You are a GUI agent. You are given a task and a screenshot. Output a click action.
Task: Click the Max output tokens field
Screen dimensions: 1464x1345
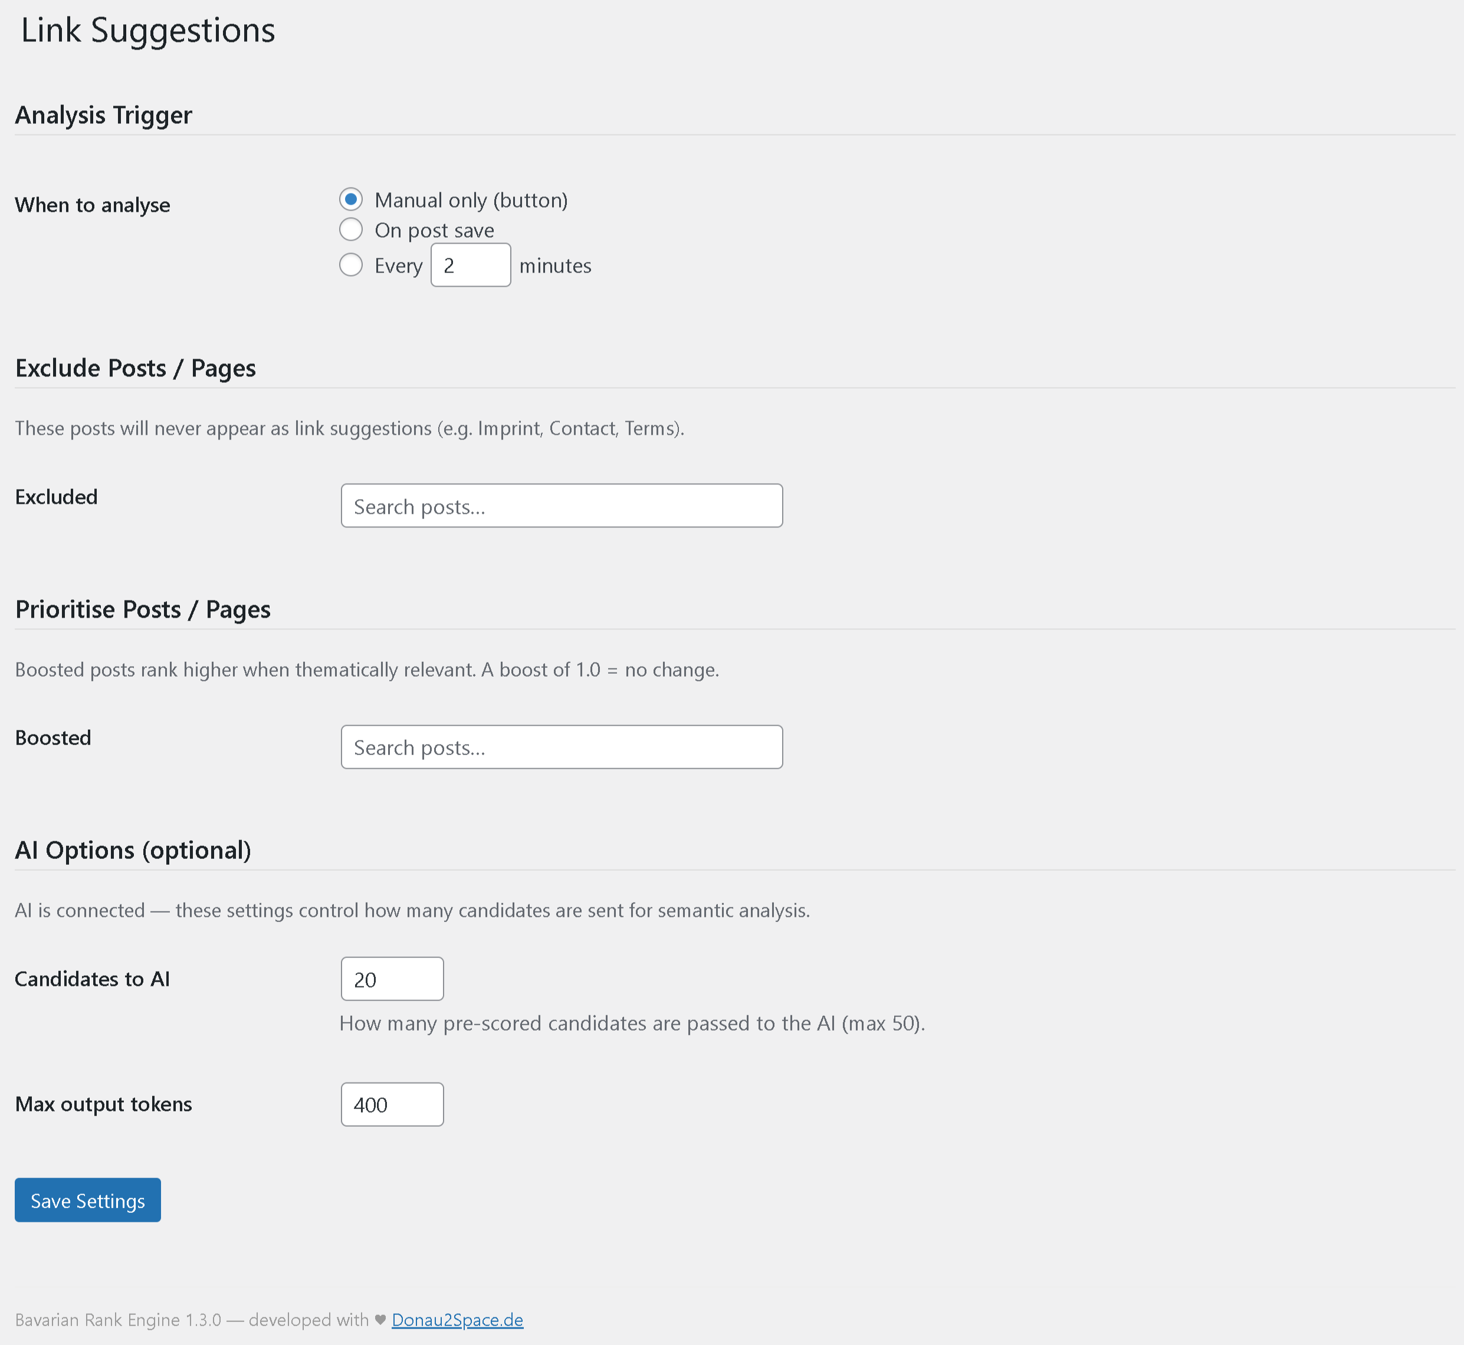(x=392, y=1104)
